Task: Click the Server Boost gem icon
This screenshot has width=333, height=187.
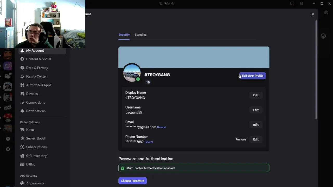Action: [x=22, y=138]
